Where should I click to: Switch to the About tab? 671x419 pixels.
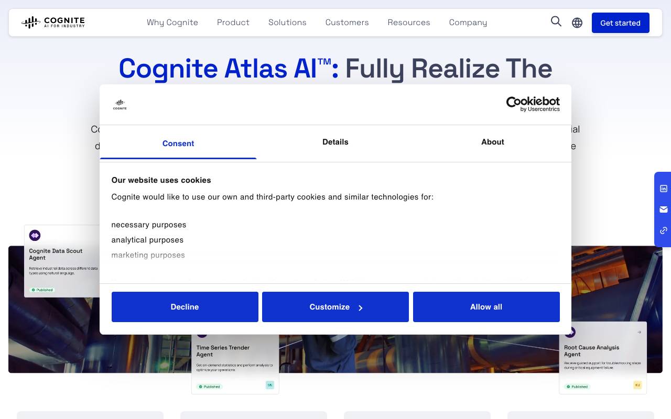(493, 142)
